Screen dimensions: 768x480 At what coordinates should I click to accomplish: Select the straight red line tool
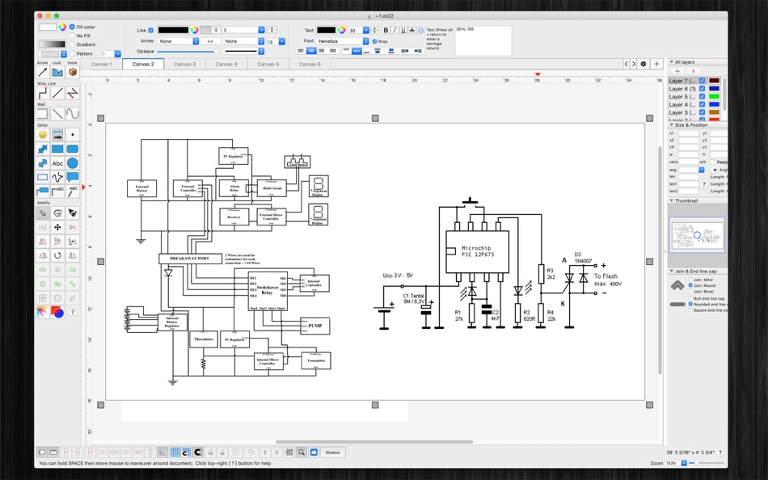tap(57, 93)
